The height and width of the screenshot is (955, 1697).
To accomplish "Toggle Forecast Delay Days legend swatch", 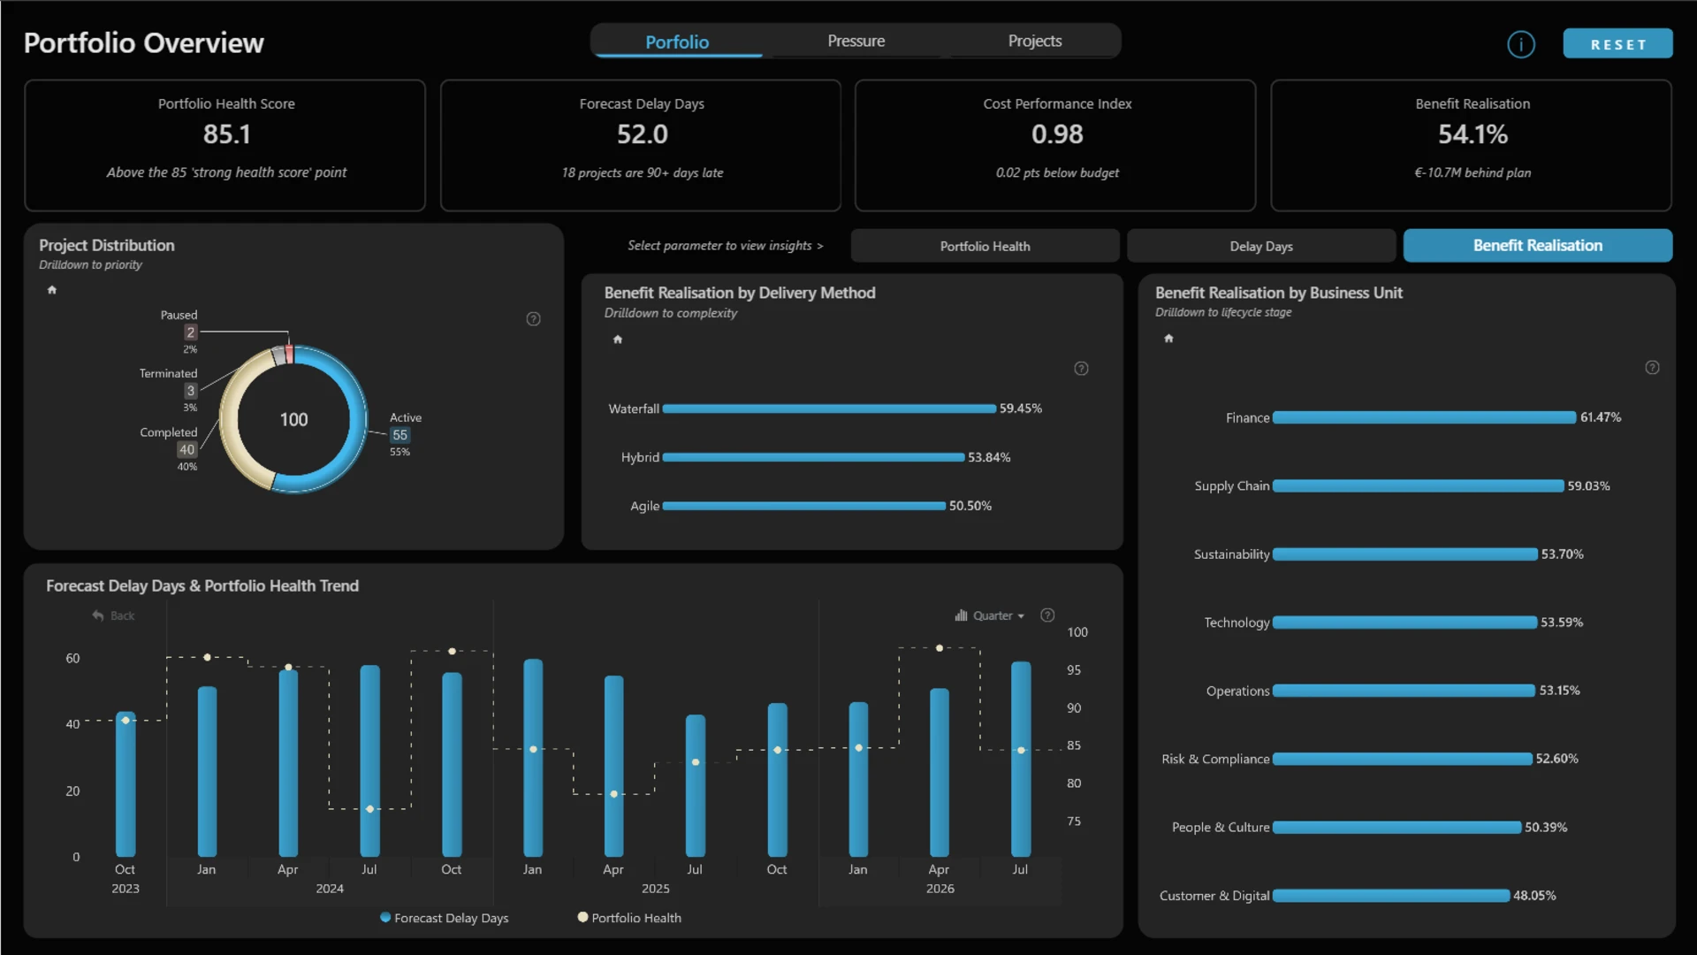I will tap(385, 918).
